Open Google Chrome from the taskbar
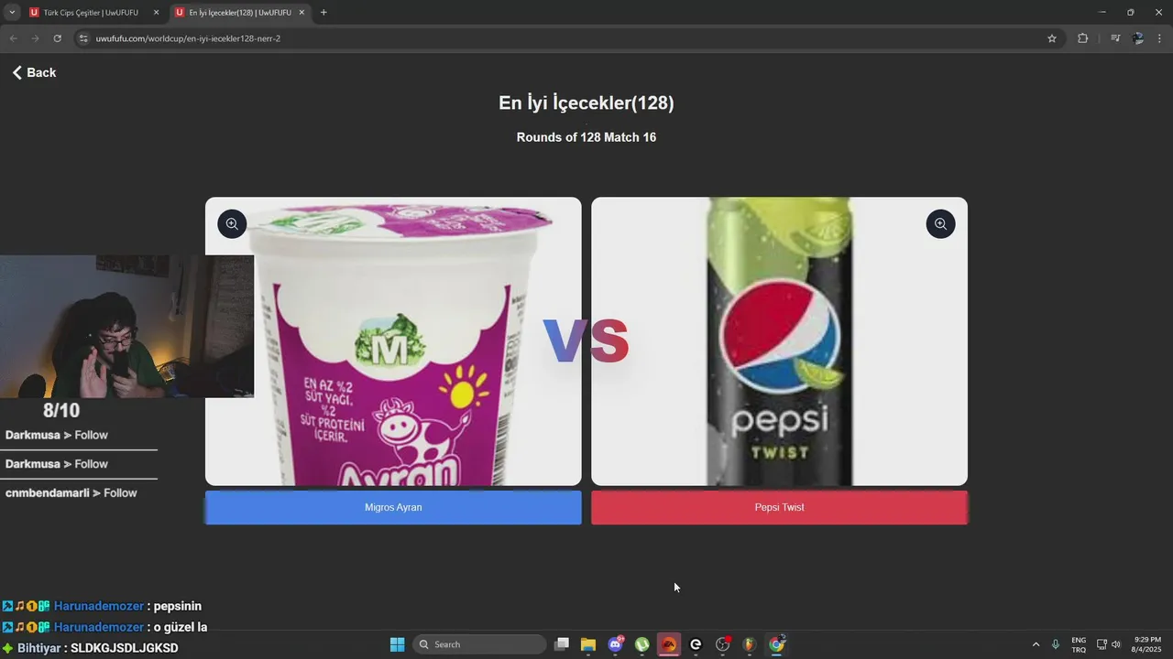1173x659 pixels. (777, 644)
